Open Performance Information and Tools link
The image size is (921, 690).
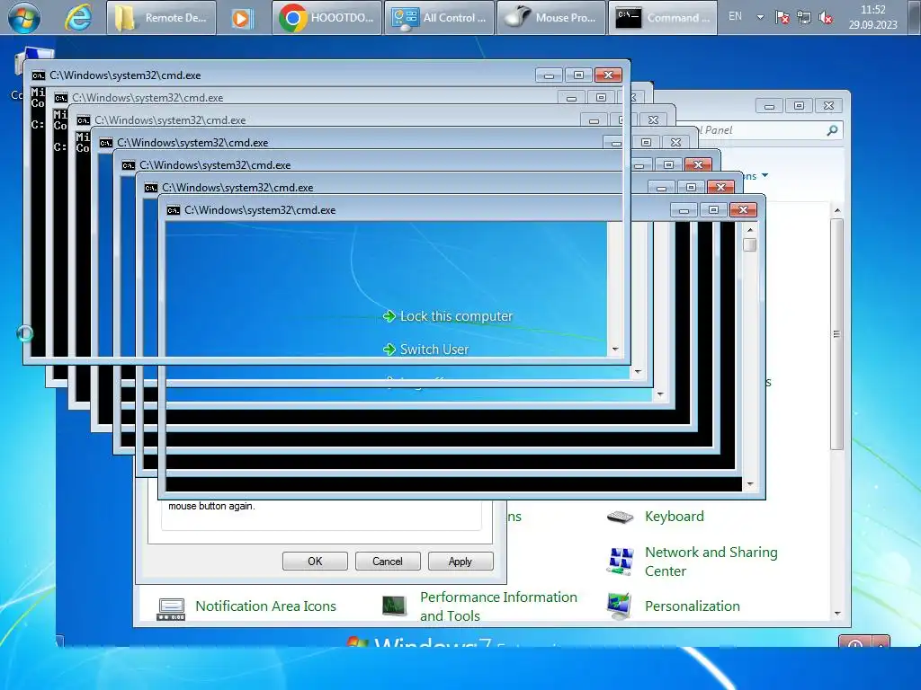(x=498, y=606)
